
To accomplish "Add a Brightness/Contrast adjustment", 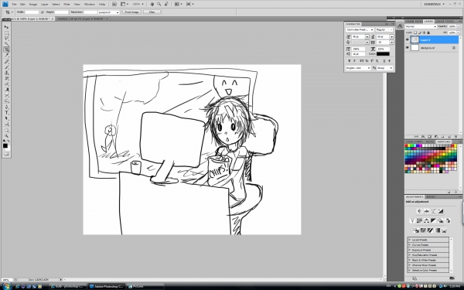I will 419,211.
